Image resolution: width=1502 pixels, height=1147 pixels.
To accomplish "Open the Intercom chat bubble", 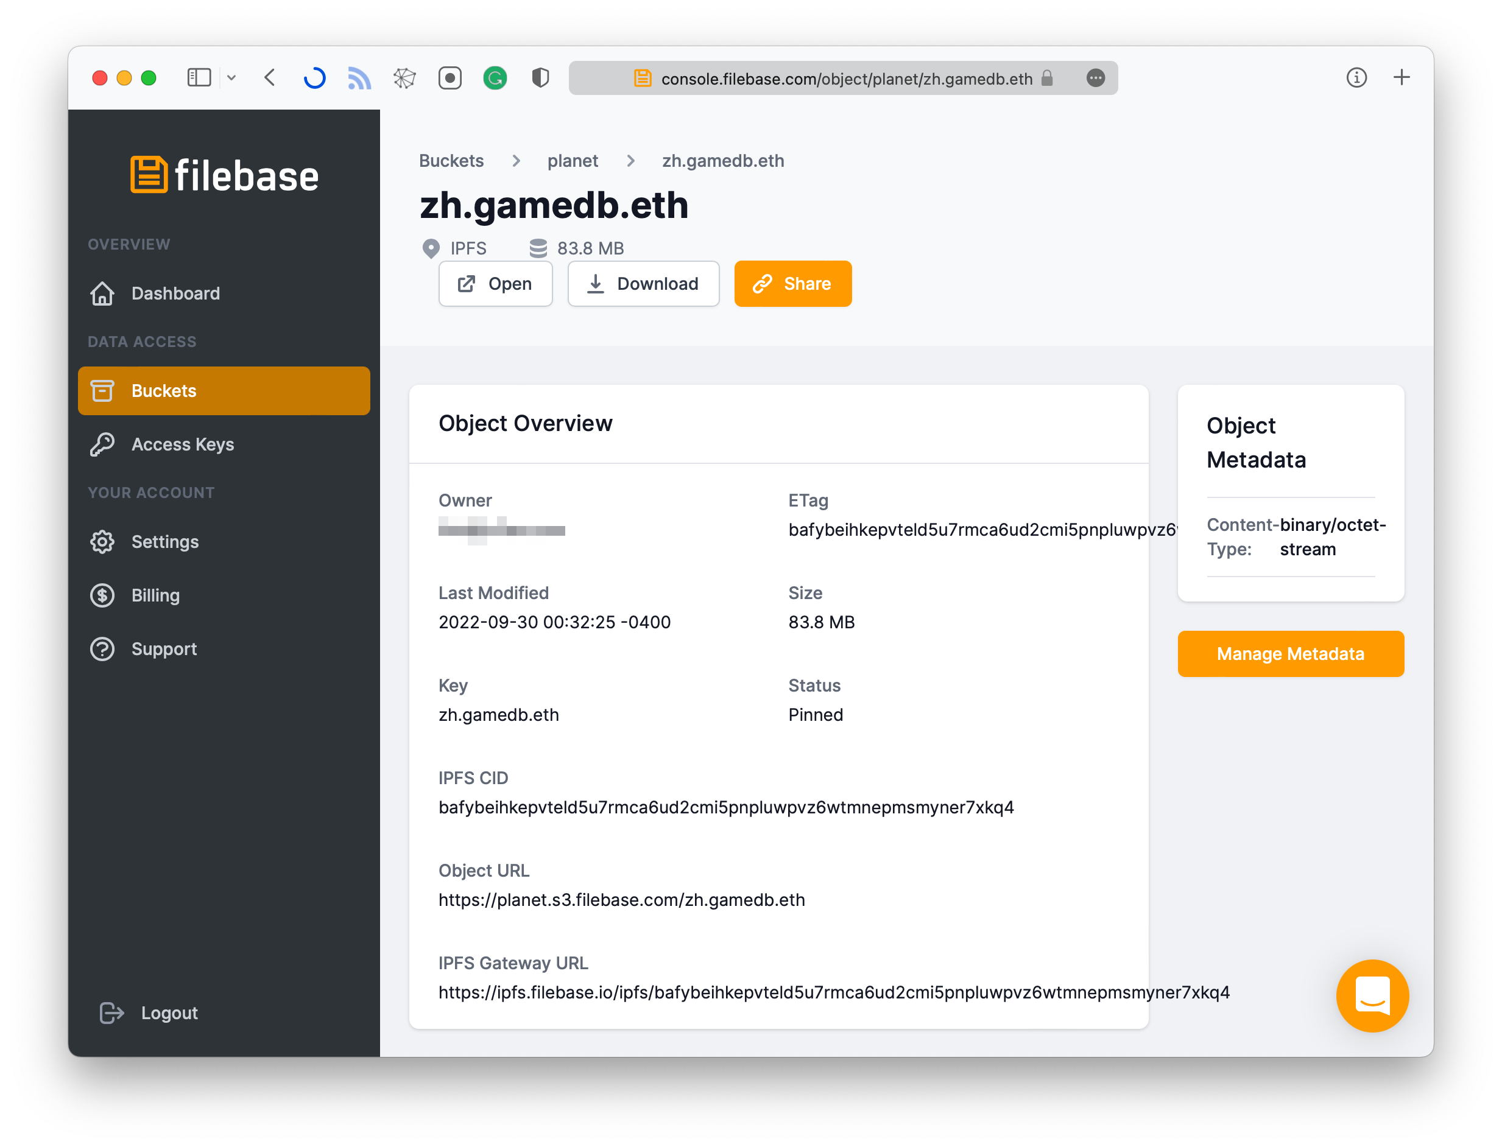I will (1372, 995).
